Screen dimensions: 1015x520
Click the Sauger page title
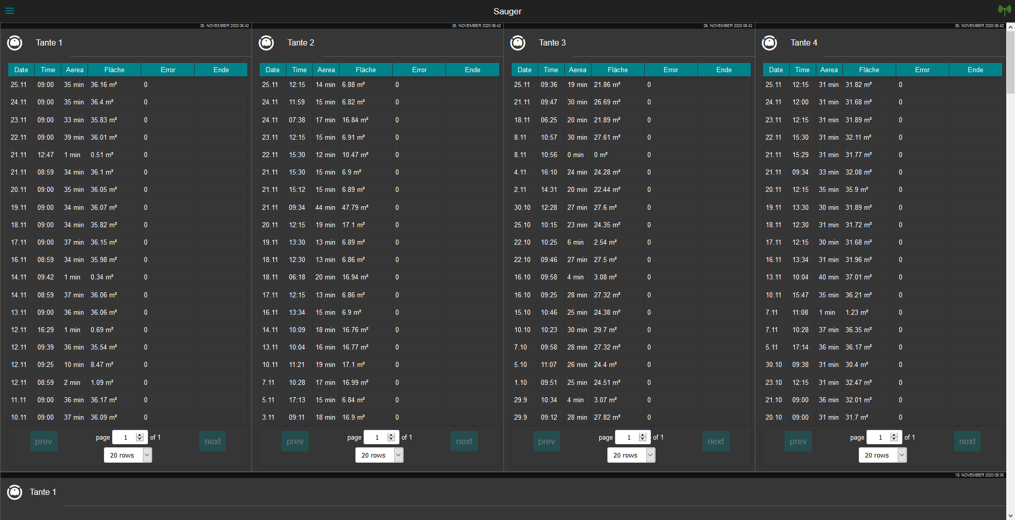tap(507, 11)
